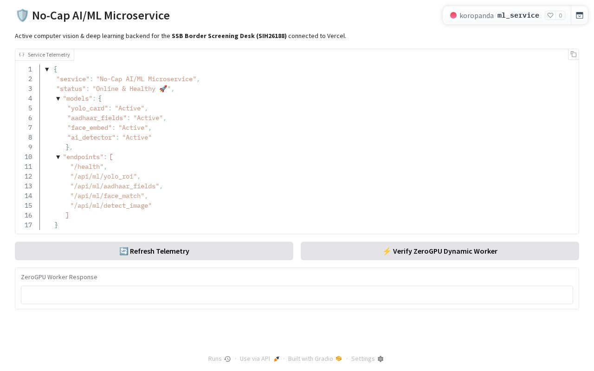594x371 pixels.
Task: Open Built with Gradio link
Action: click(x=315, y=358)
